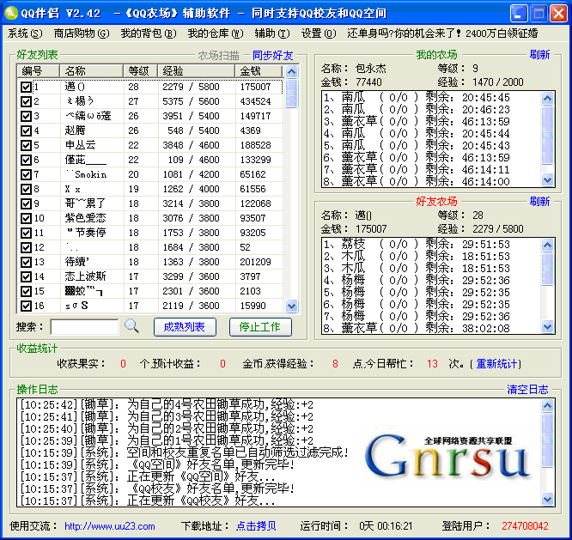This screenshot has width=572, height=540.
Task: Click the Gnrsu logo banner
Action: (x=448, y=458)
